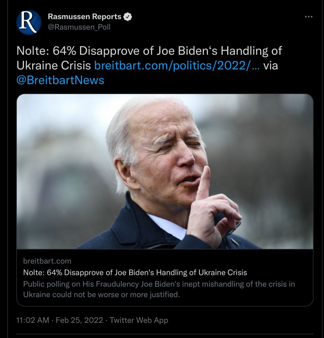The width and height of the screenshot is (324, 338).
Task: Open the Rasmussen Reports display name
Action: click(x=84, y=17)
